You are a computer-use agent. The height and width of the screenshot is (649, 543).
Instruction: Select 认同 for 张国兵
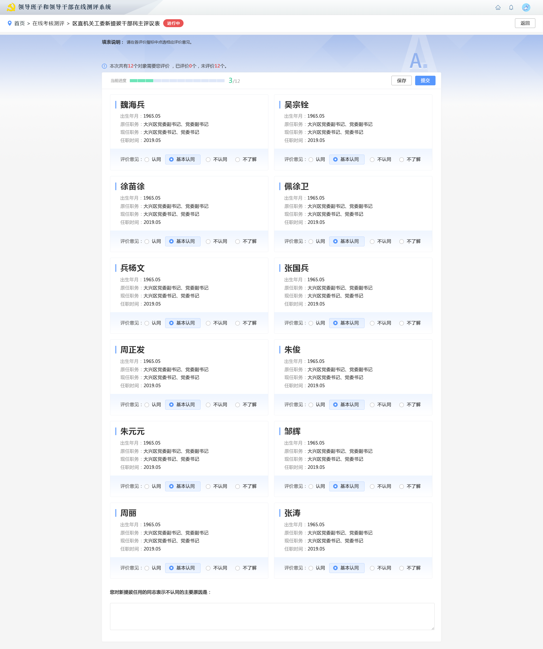317,323
